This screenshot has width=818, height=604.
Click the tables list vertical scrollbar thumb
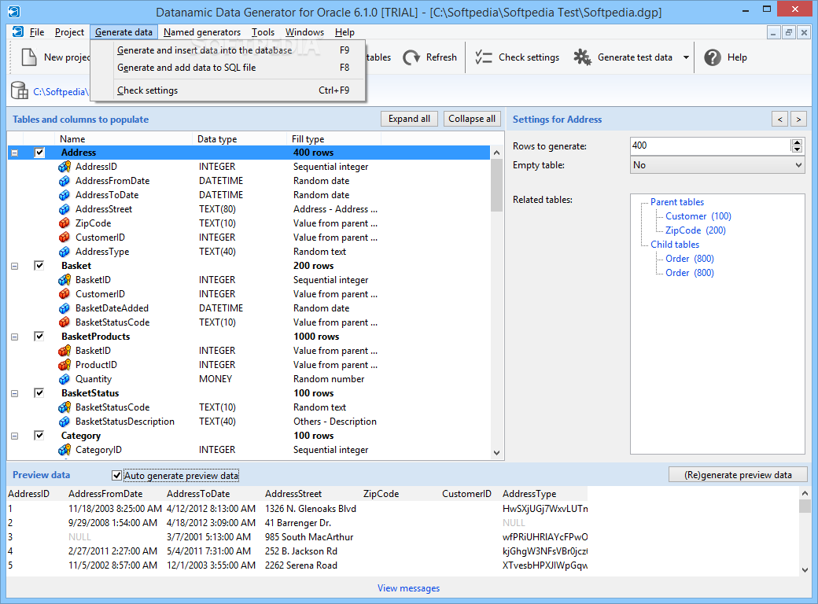[x=496, y=185]
